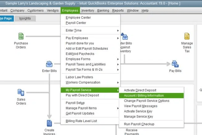Choose Activate Direct Deposit
Image resolution: width=202 pixels, height=135 pixels.
point(140,90)
